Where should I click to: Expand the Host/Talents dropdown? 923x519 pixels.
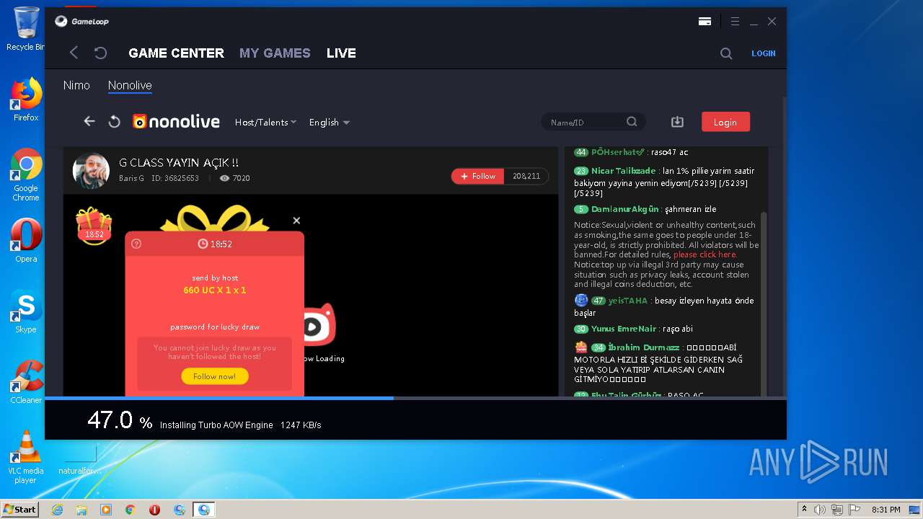tap(265, 123)
